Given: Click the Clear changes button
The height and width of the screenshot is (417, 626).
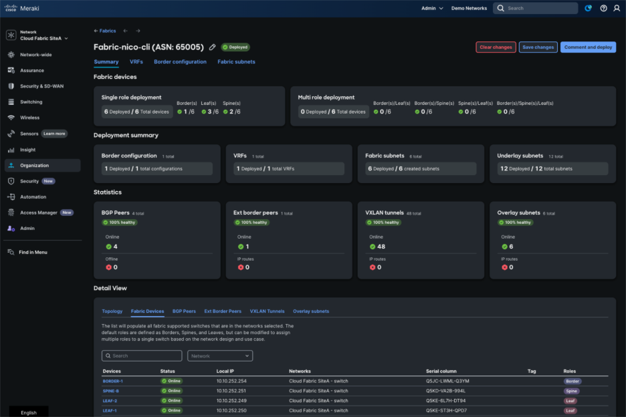Looking at the screenshot, I should 496,47.
